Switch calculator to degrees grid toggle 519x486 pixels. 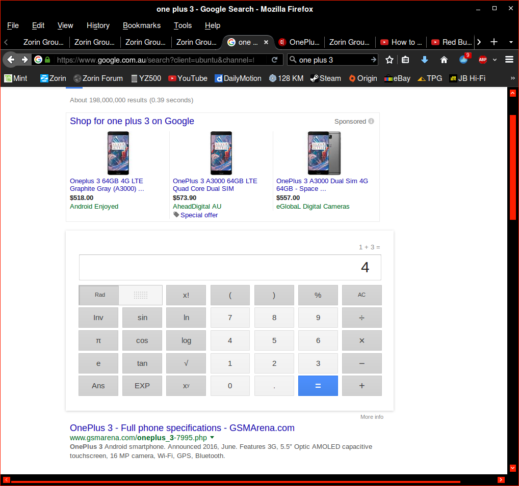[x=141, y=295]
